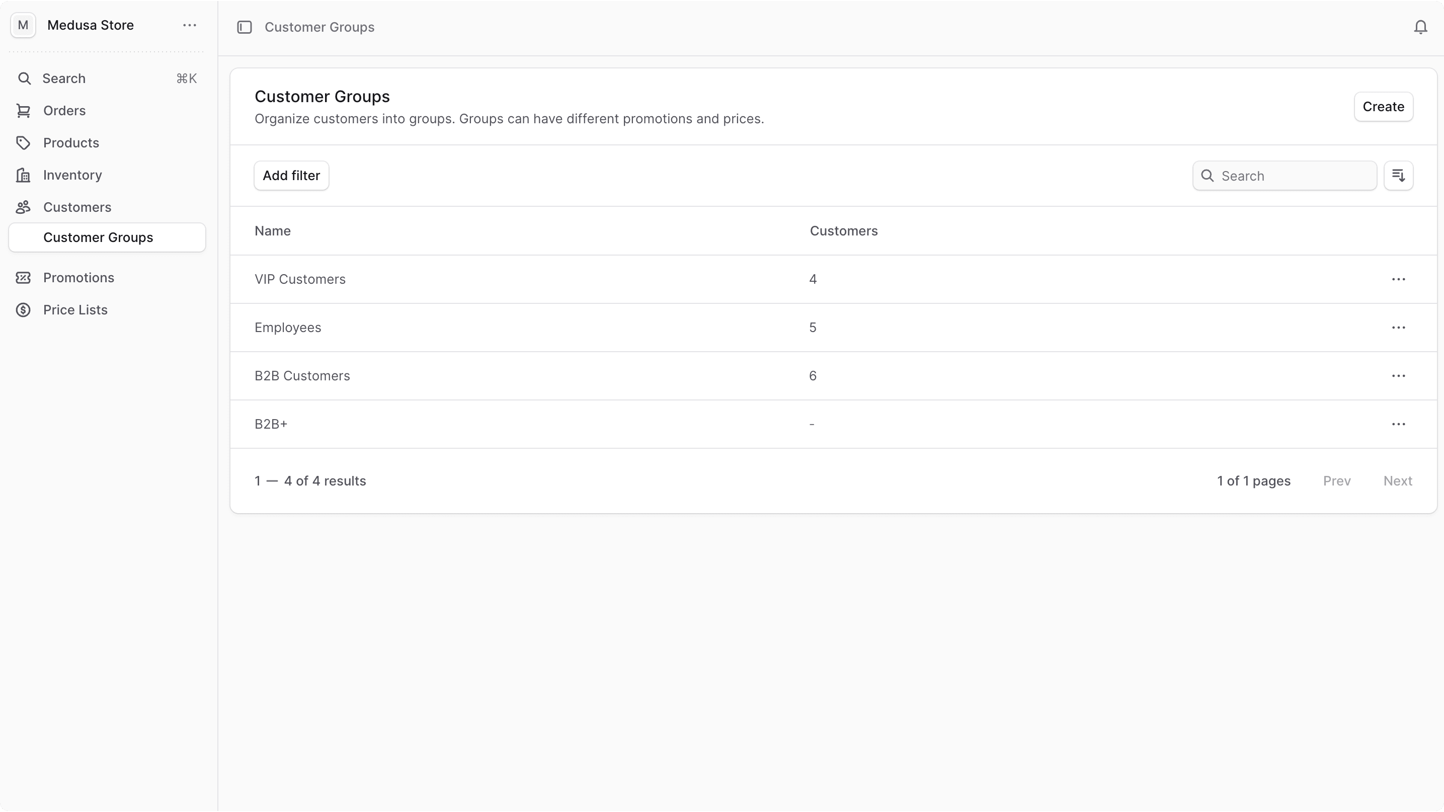Create a new customer group
Image resolution: width=1444 pixels, height=812 pixels.
tap(1383, 107)
